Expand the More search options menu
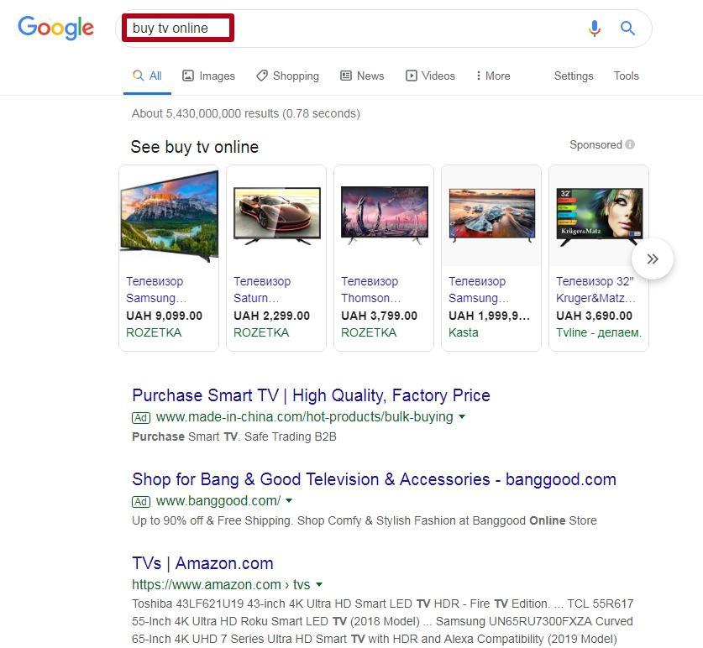The width and height of the screenshot is (703, 648). 493,76
